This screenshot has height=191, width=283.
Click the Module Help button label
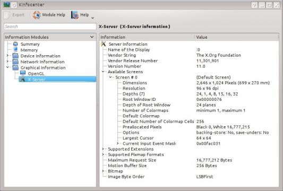pos(54,15)
